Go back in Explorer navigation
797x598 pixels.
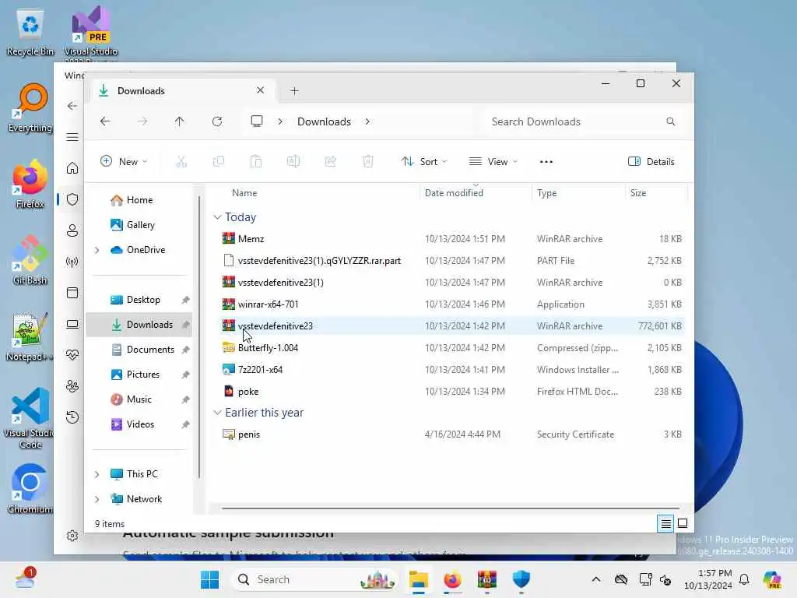(105, 121)
